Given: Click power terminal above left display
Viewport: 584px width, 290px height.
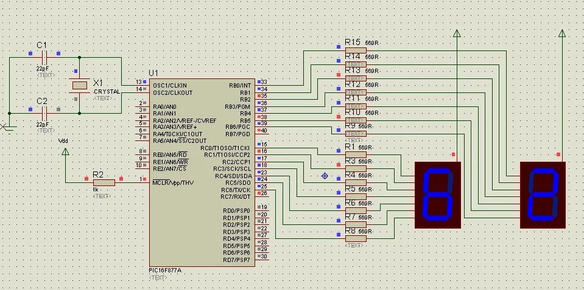Looking at the screenshot, I should 457,34.
